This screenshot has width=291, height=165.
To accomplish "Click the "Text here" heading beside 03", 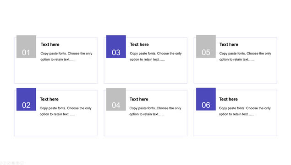I will (139, 44).
